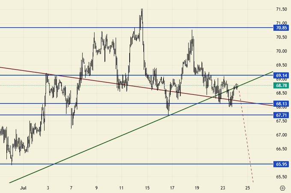
Task: Select the 11 date label on time axis
Action: point(122,188)
